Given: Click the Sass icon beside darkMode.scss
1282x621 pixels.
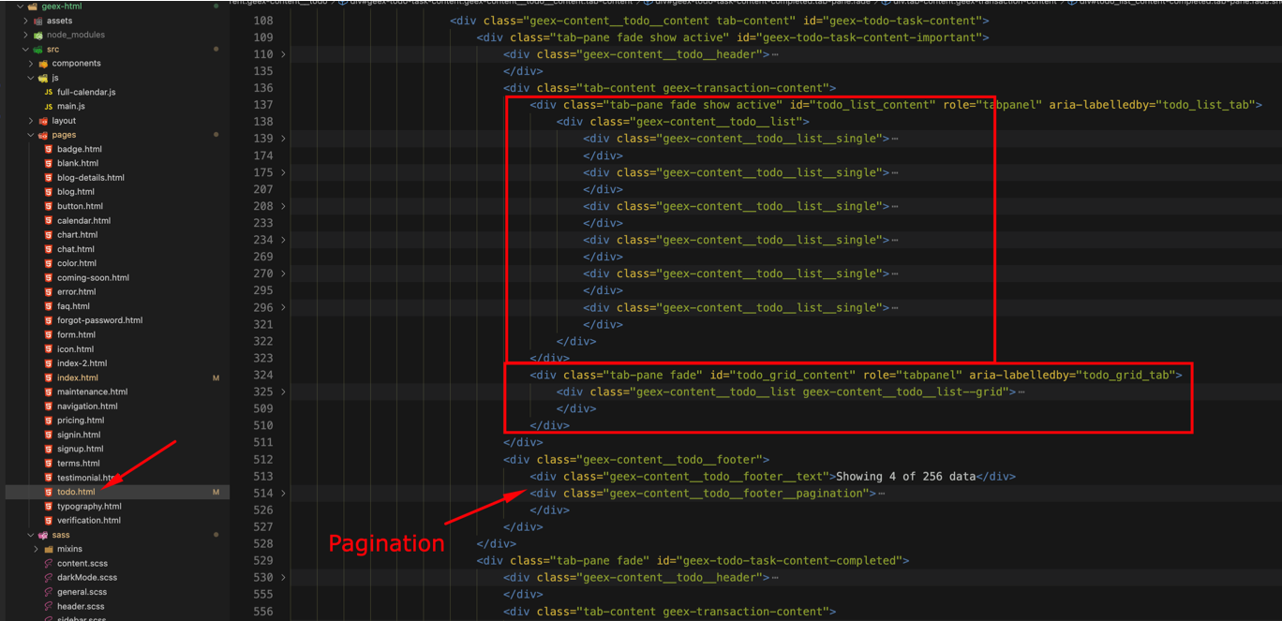Looking at the screenshot, I should (48, 578).
